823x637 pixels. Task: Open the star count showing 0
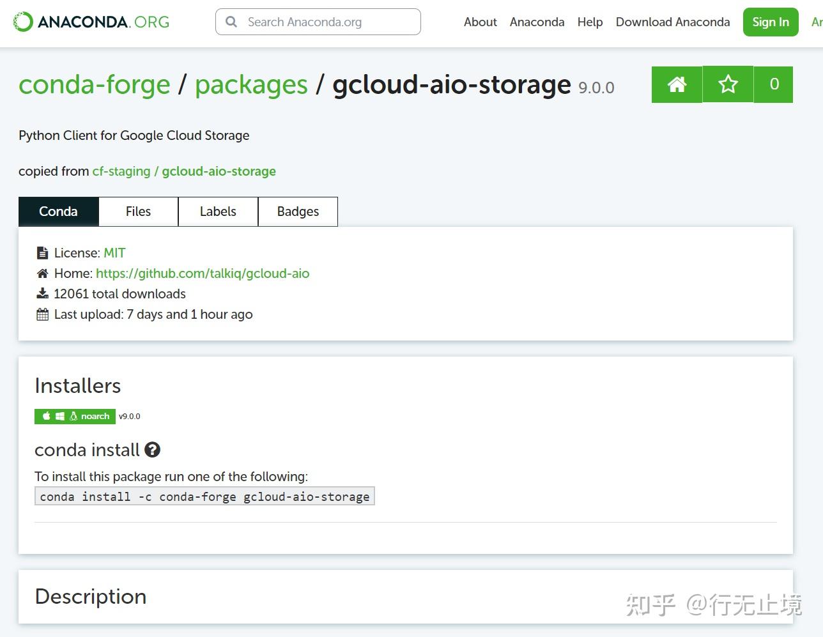[x=774, y=84]
